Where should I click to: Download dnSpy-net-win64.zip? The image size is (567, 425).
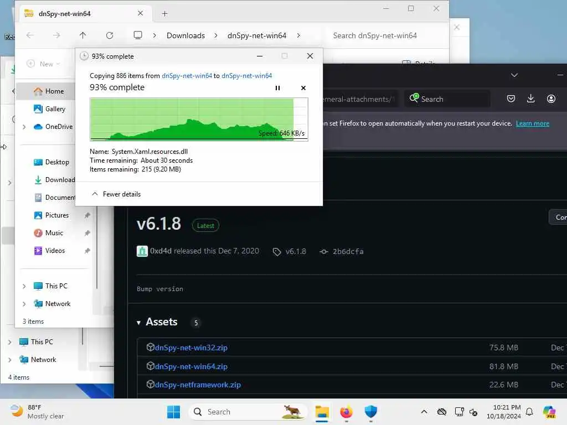point(191,366)
